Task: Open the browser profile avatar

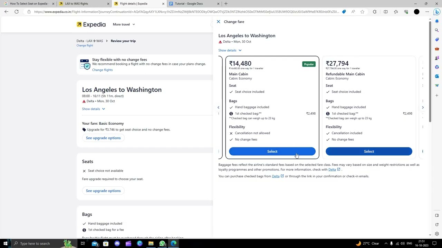Action: (x=417, y=12)
